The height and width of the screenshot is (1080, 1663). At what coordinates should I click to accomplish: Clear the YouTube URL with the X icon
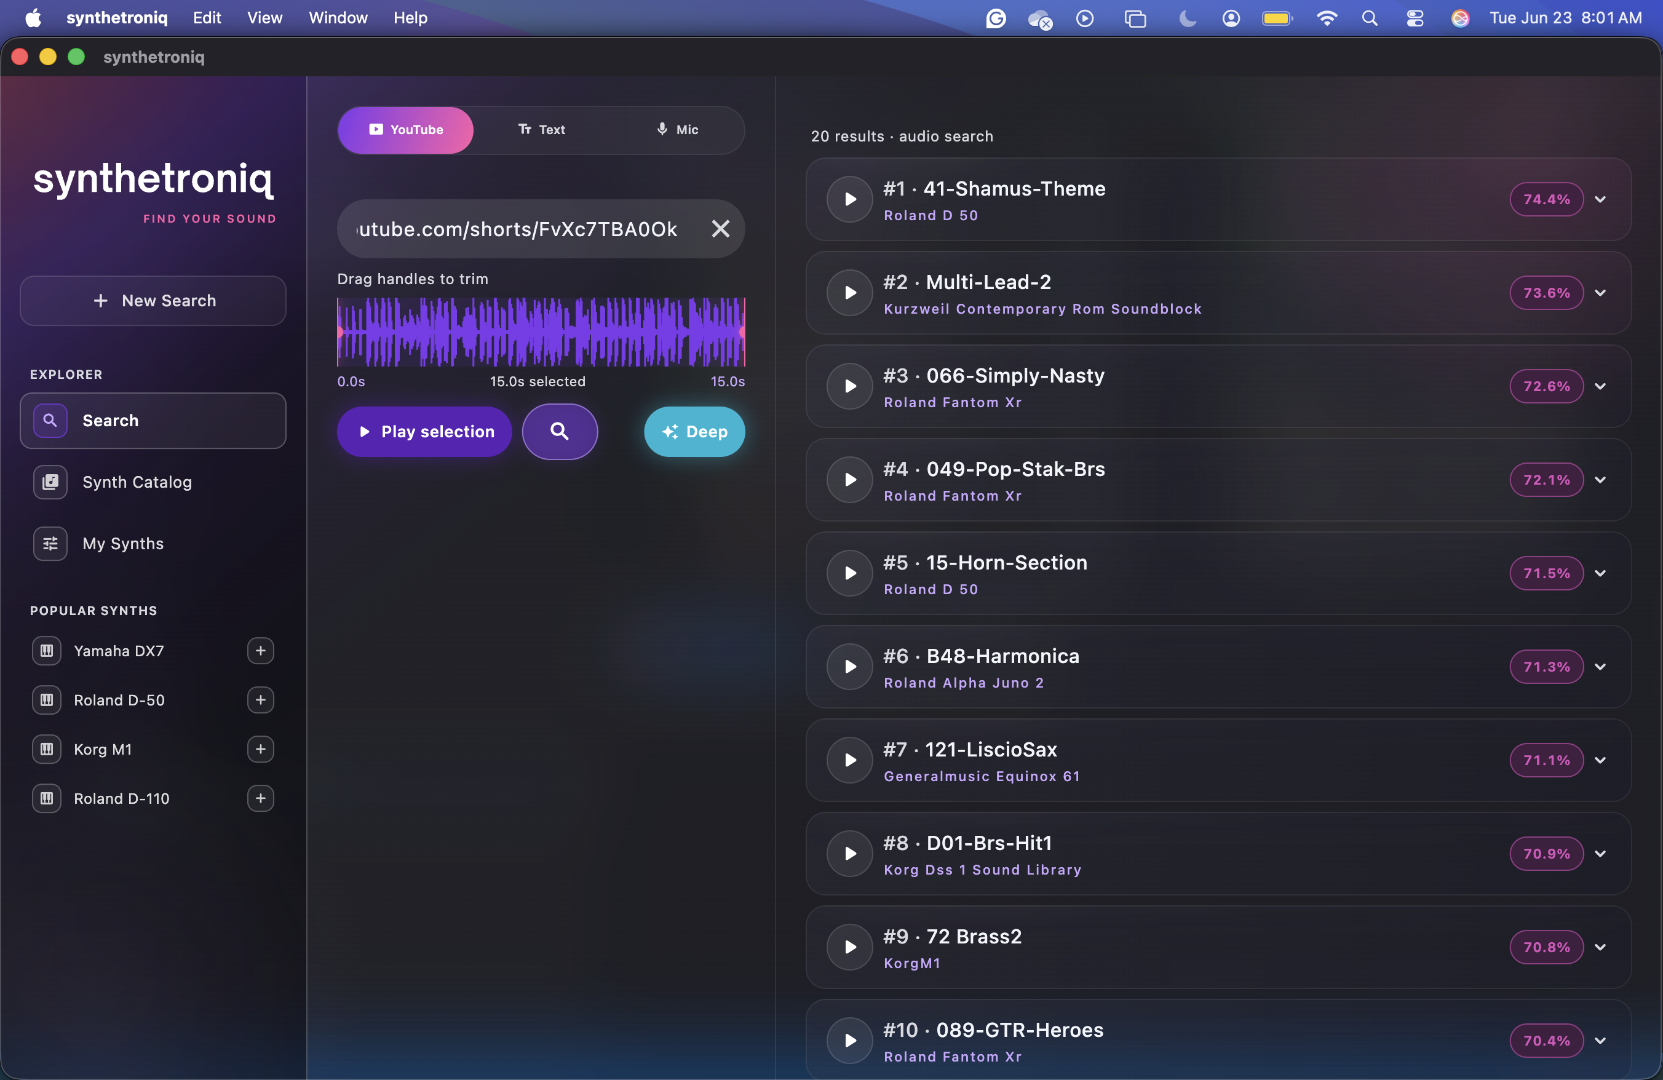tap(720, 229)
